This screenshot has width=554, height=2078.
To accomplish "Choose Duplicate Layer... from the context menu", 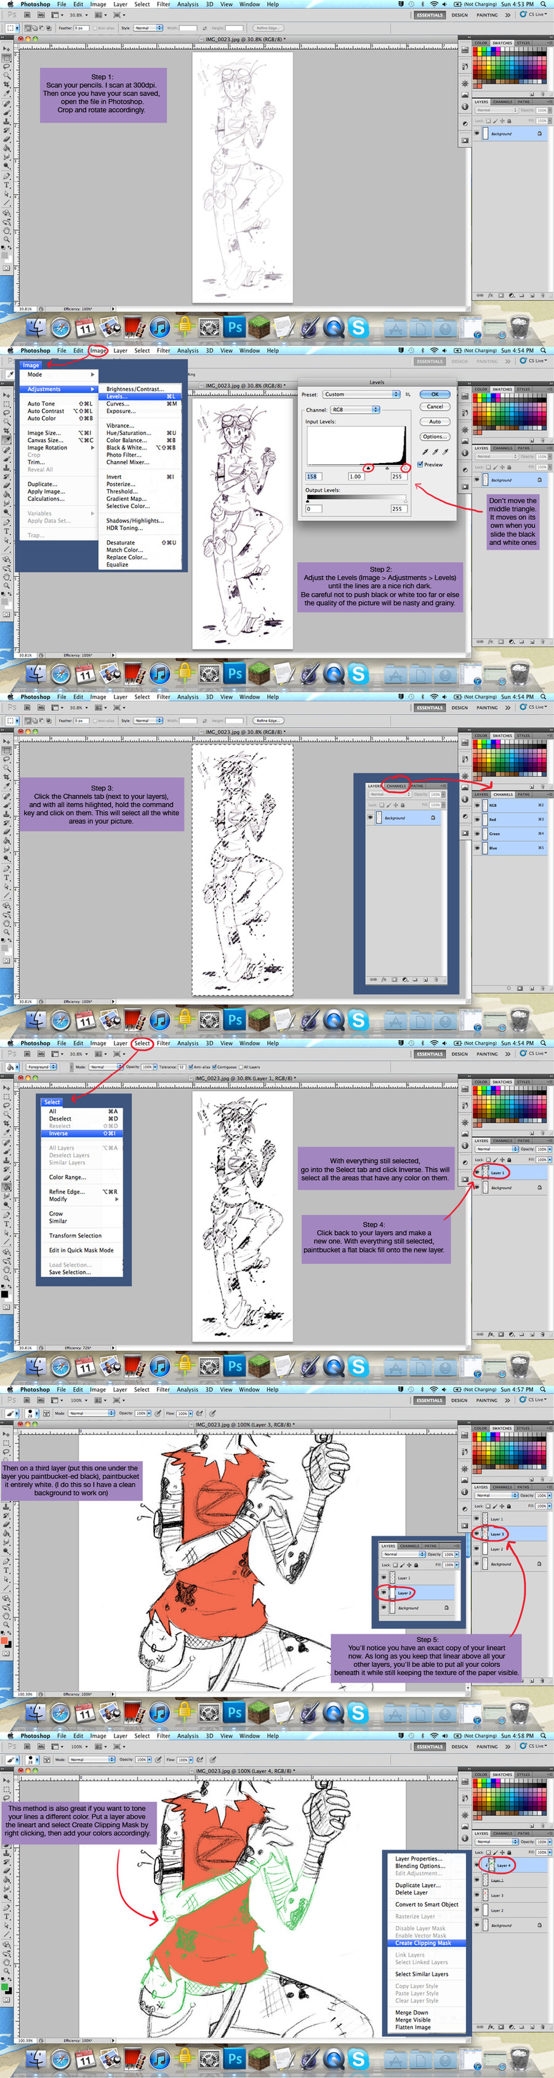I will coord(427,1885).
